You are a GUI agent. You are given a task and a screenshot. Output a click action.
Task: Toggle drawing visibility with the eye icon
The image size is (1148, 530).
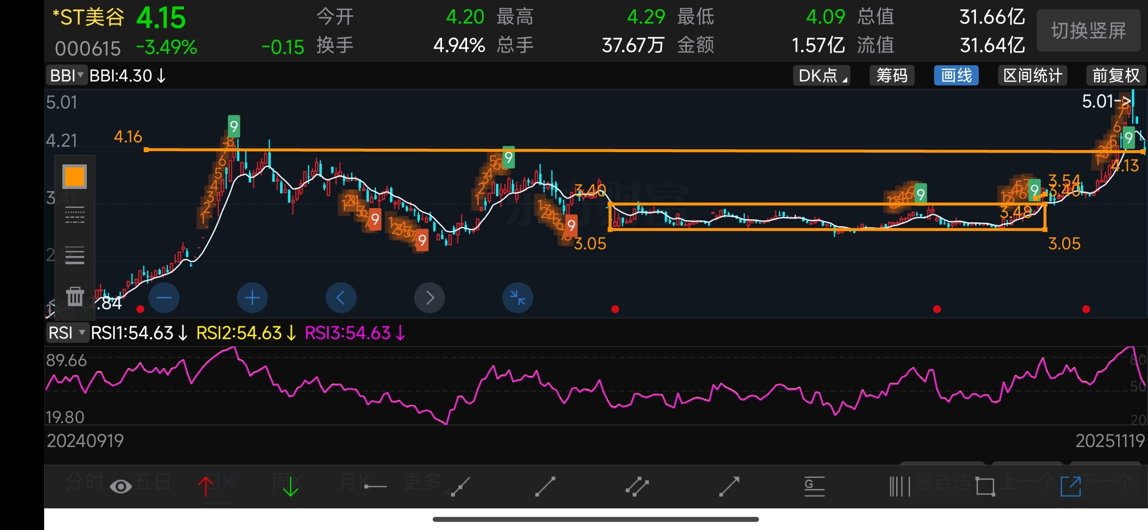121,486
